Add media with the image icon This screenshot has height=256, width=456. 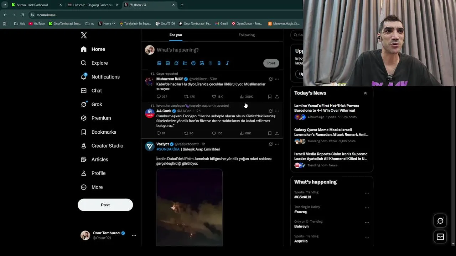159,63
